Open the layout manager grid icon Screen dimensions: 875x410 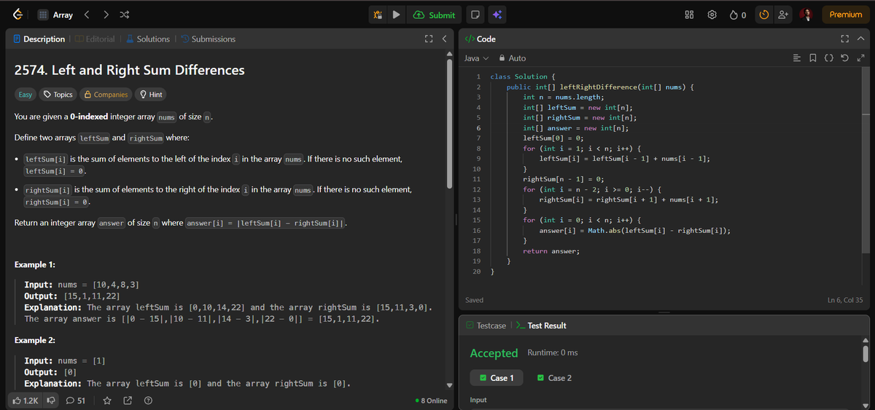[x=689, y=15]
